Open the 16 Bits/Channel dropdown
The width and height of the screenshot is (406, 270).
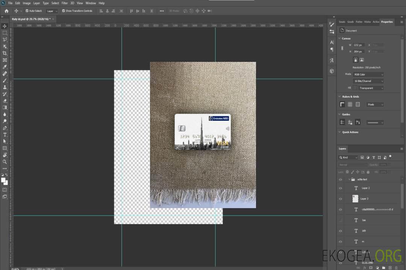[368, 81]
